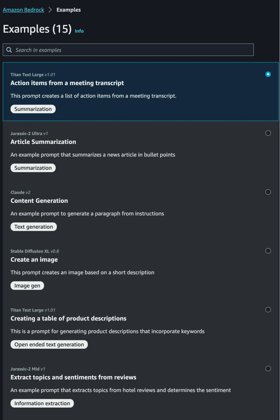Open the Info help link
The height and width of the screenshot is (420, 280).
point(79,31)
